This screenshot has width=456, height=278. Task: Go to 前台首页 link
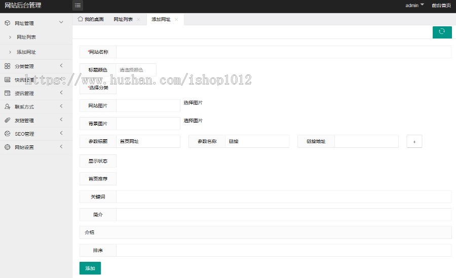click(441, 5)
